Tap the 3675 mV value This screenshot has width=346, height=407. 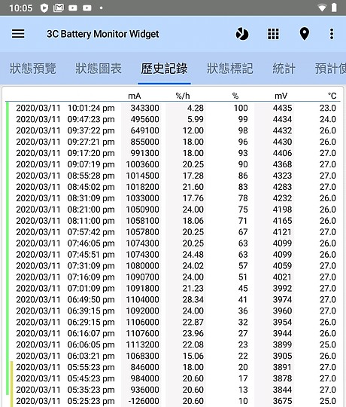(x=282, y=401)
